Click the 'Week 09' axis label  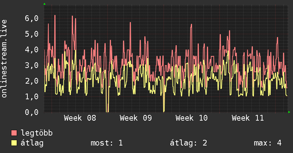coord(136,118)
